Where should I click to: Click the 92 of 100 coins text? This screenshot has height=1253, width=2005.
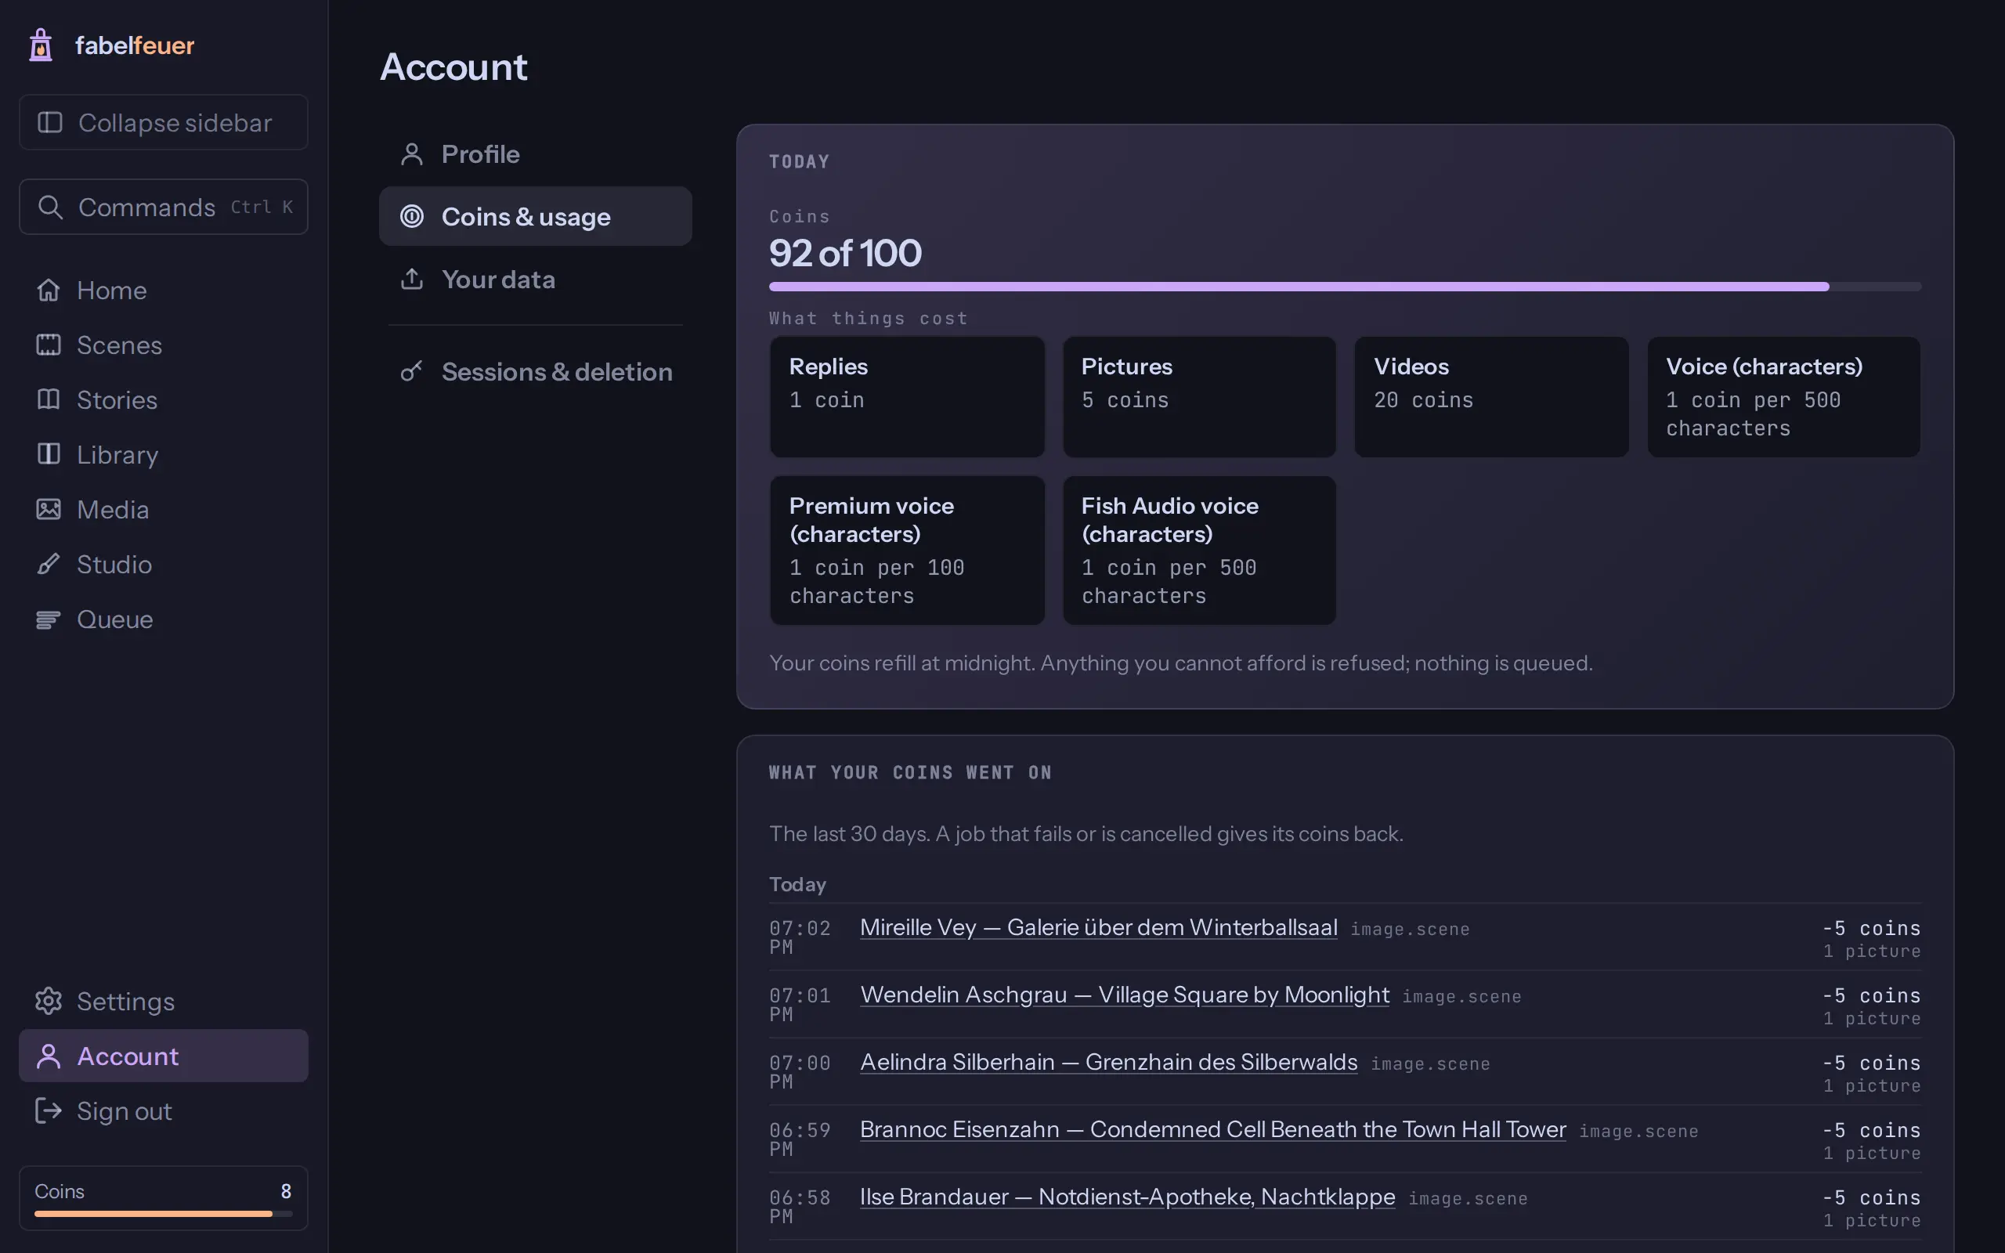tap(845, 253)
